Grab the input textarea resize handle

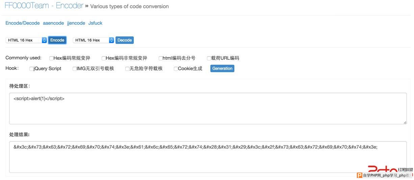tap(405, 122)
